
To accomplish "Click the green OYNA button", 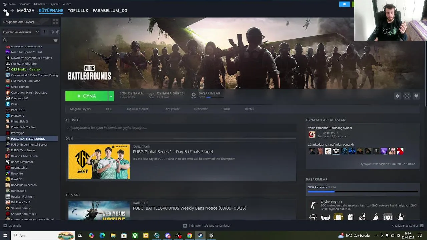I will 86,96.
